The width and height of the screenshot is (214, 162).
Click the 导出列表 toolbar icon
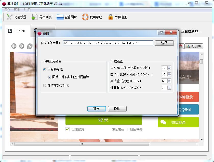34,17
